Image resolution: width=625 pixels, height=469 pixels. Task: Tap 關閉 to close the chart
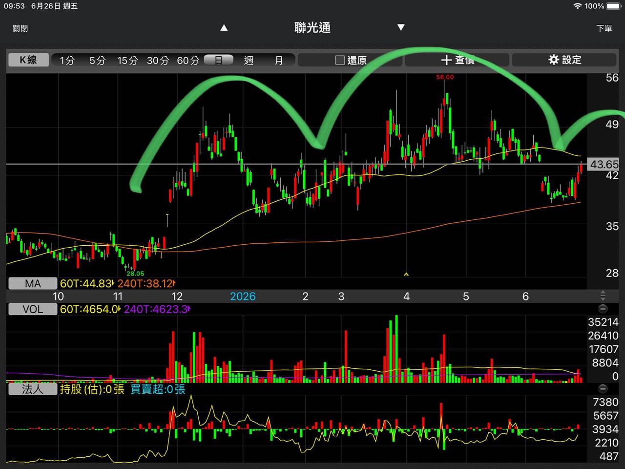pos(20,28)
